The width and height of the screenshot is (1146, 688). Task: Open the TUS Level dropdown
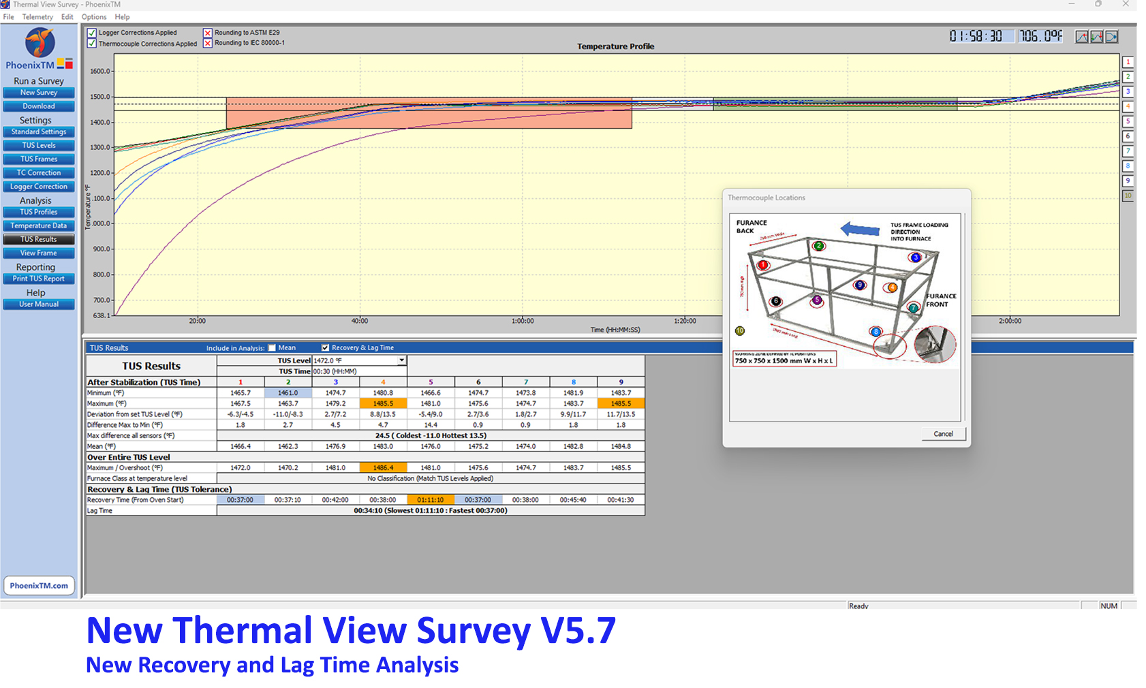401,360
